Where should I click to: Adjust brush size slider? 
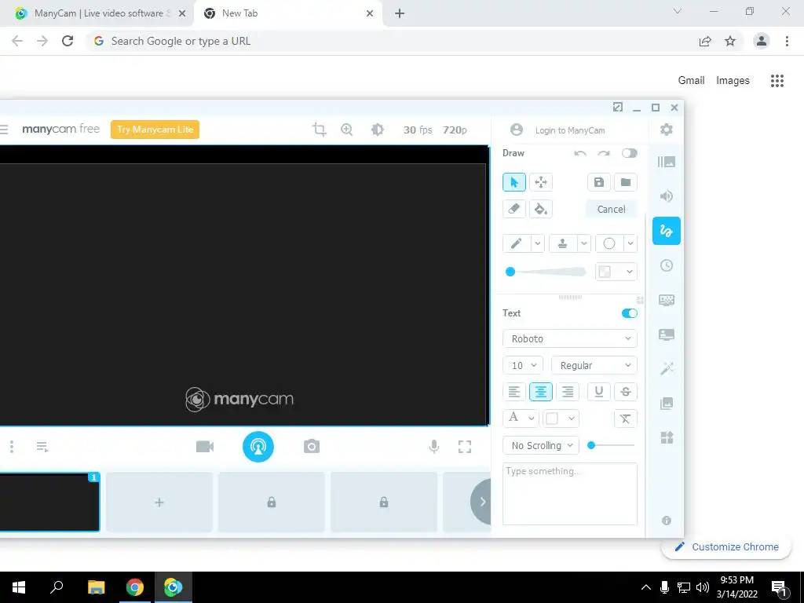546,272
